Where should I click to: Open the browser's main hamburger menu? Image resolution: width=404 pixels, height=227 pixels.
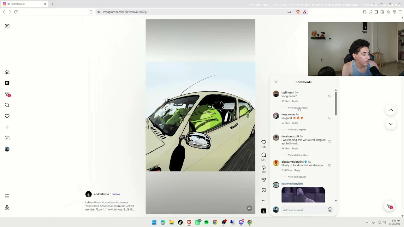[x=400, y=12]
